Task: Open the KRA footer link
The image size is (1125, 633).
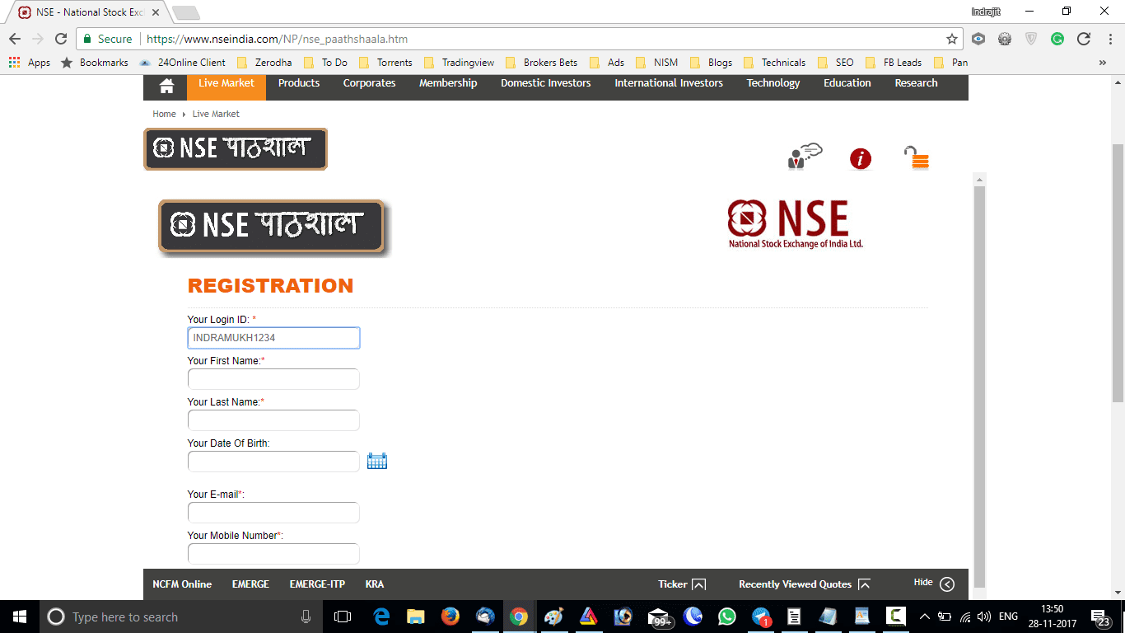Action: tap(375, 584)
